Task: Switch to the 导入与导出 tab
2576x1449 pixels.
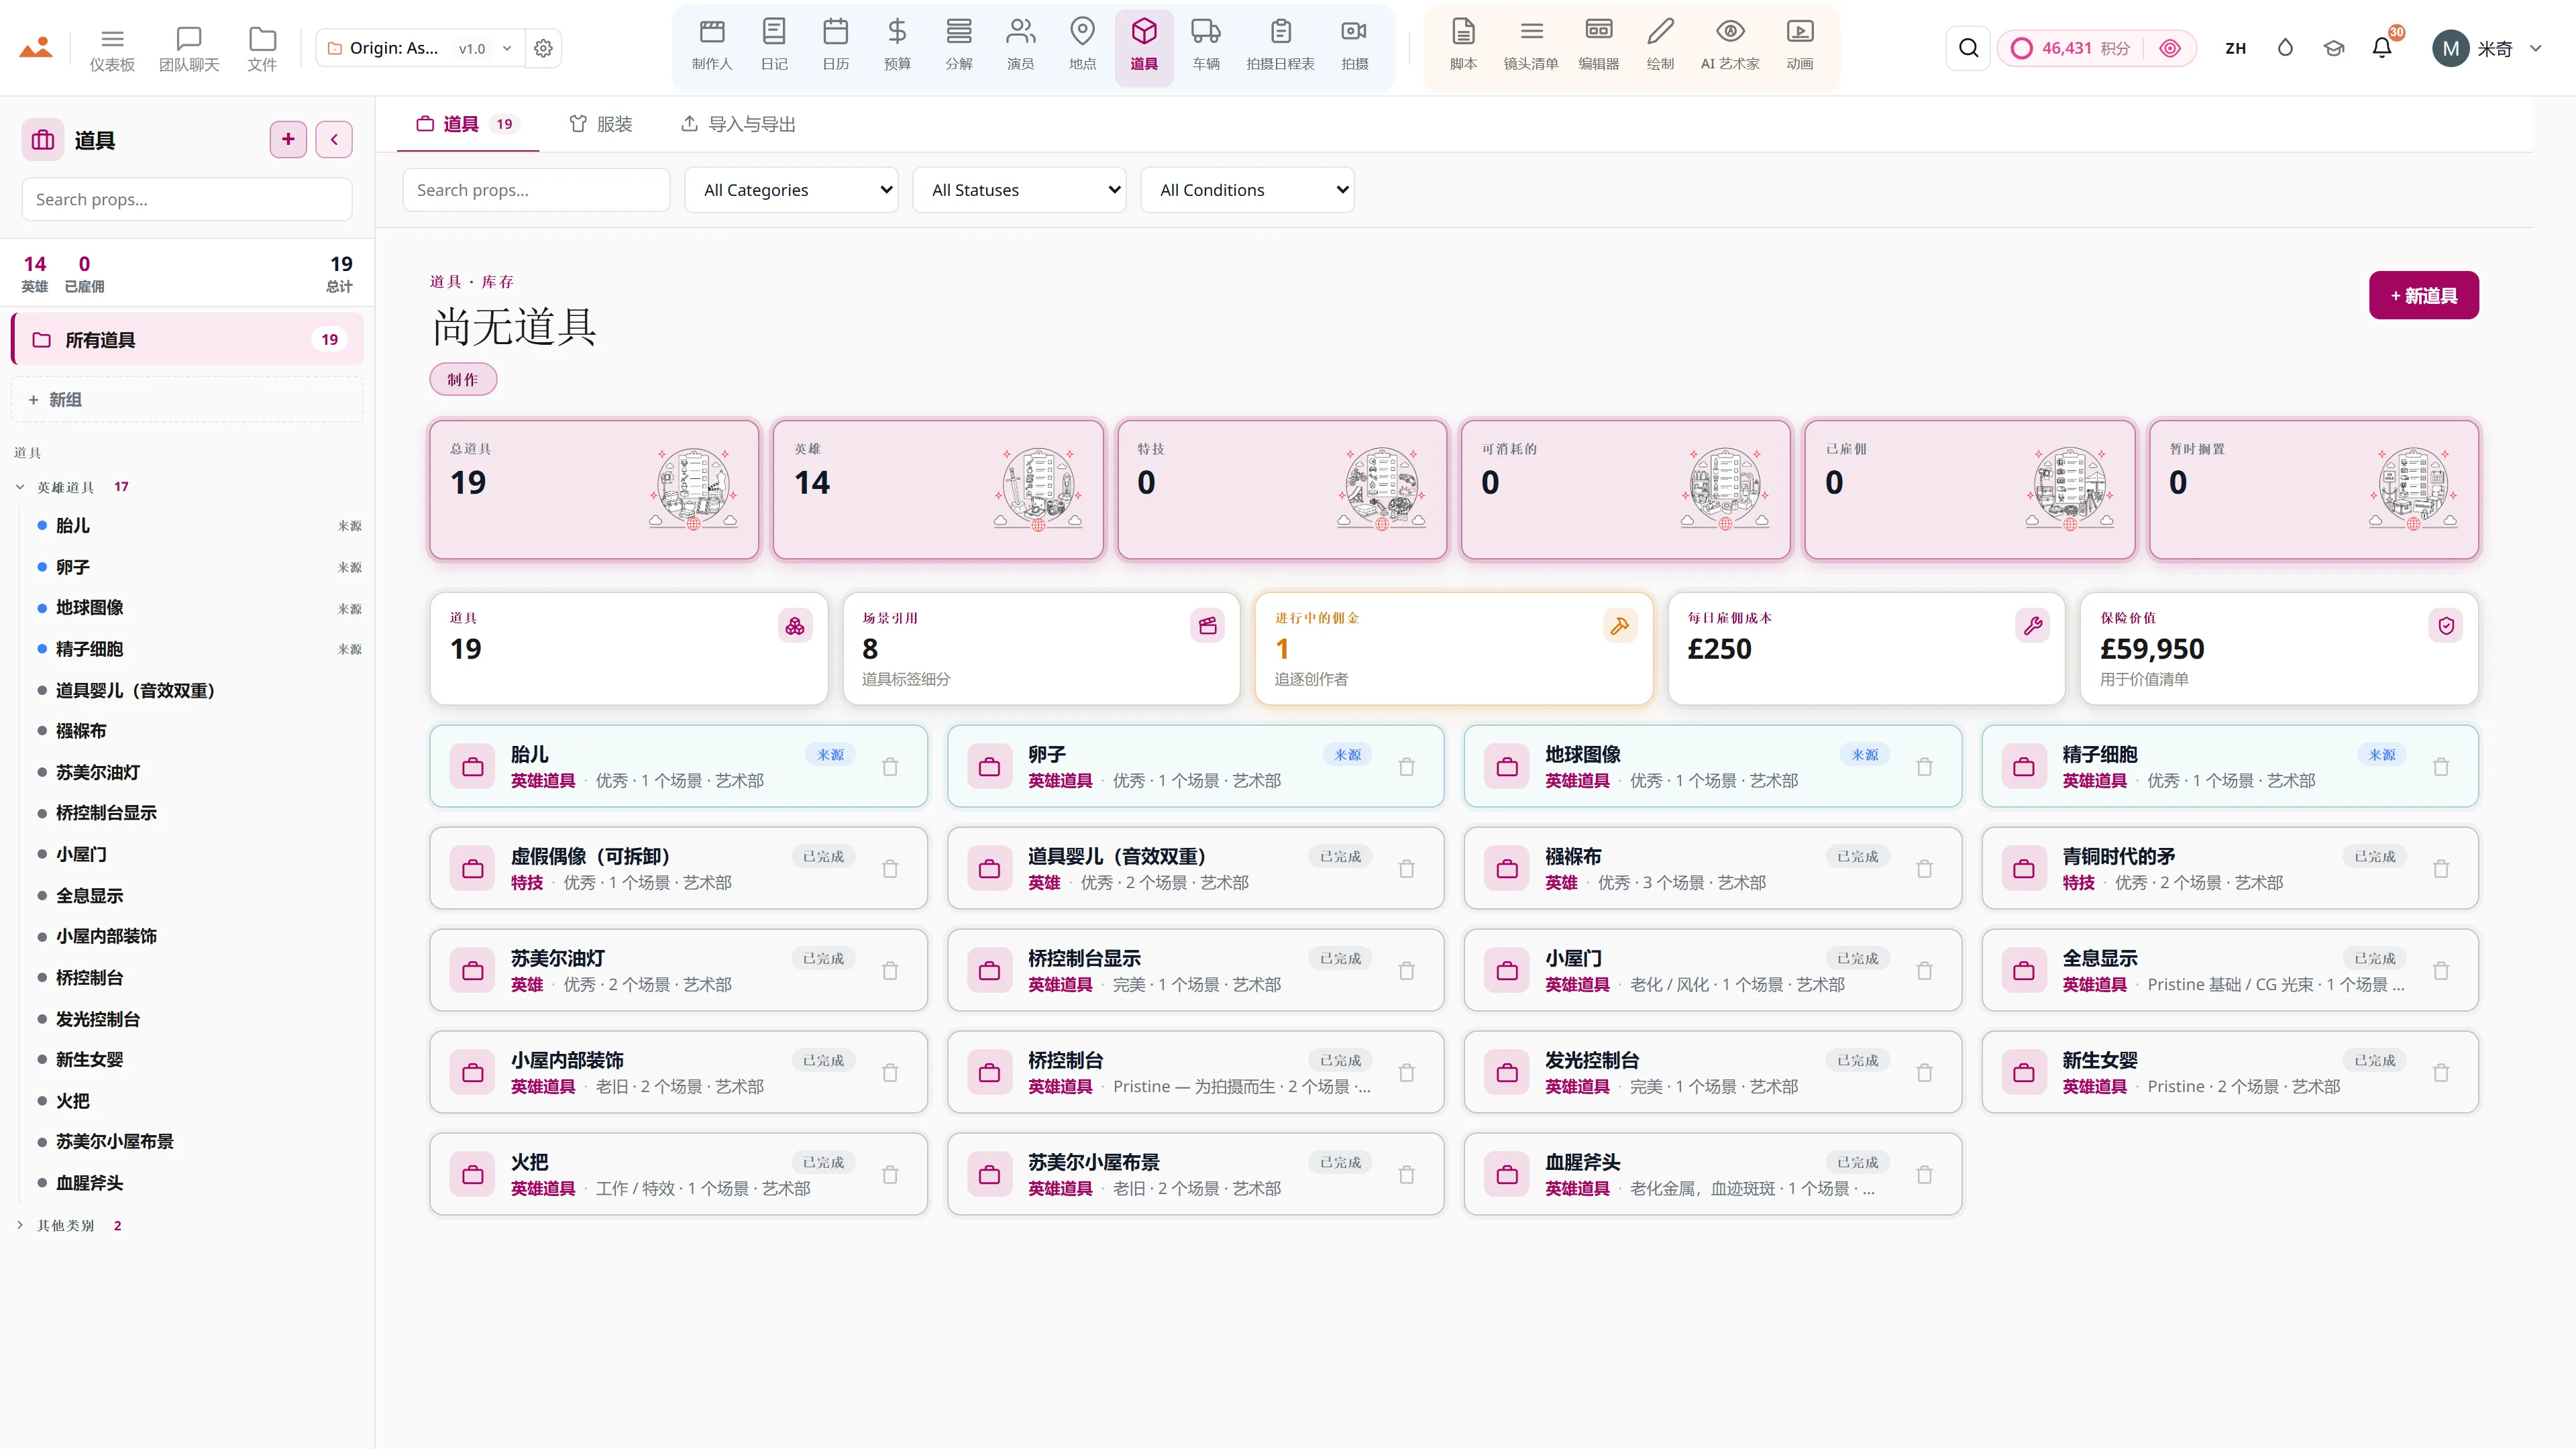Action: click(x=738, y=124)
